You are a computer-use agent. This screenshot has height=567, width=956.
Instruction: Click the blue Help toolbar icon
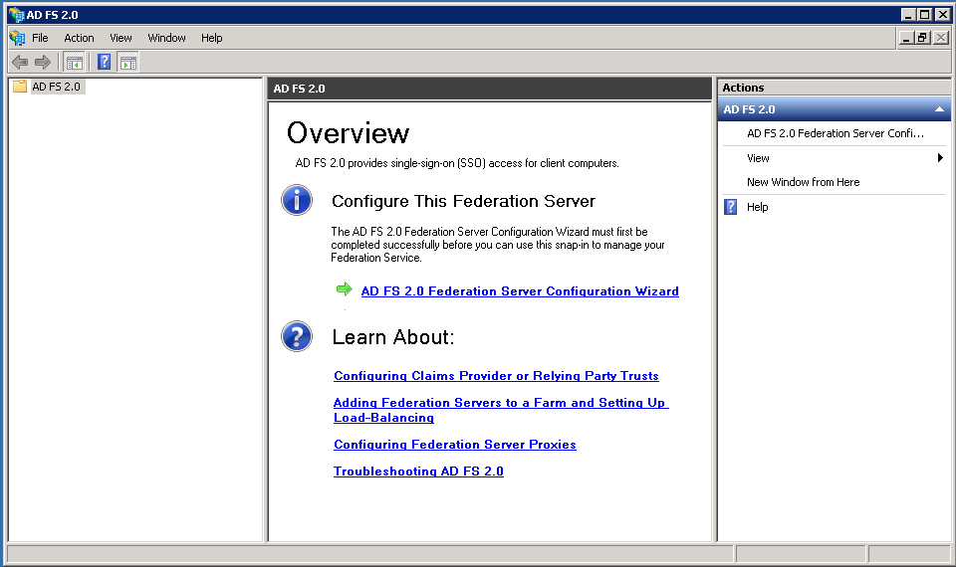pyautogui.click(x=104, y=62)
